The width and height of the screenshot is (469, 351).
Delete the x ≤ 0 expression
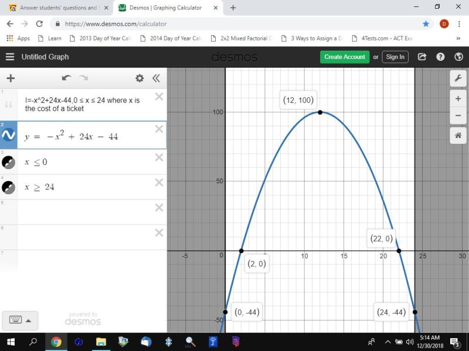pyautogui.click(x=159, y=157)
